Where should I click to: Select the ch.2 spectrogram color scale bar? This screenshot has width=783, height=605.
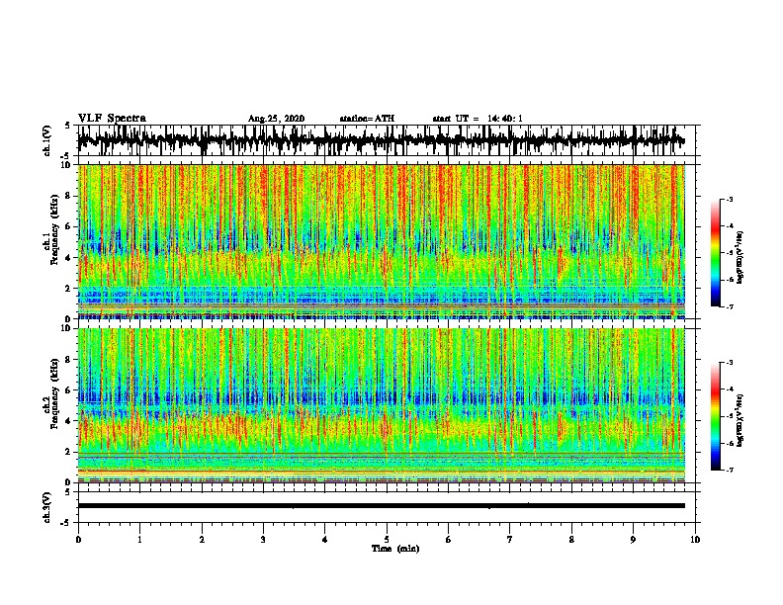pos(715,416)
